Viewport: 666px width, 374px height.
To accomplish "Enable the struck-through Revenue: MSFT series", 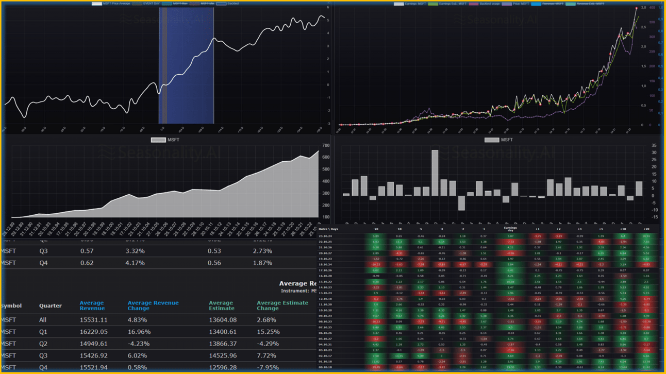I will (547, 4).
